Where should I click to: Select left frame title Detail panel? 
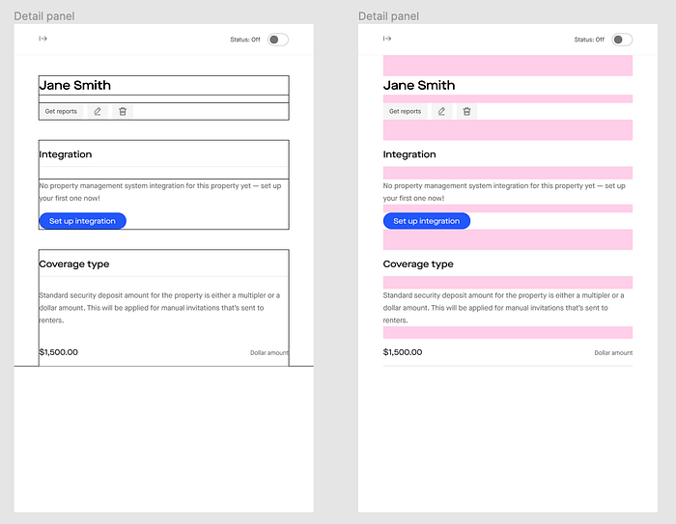[x=44, y=16]
